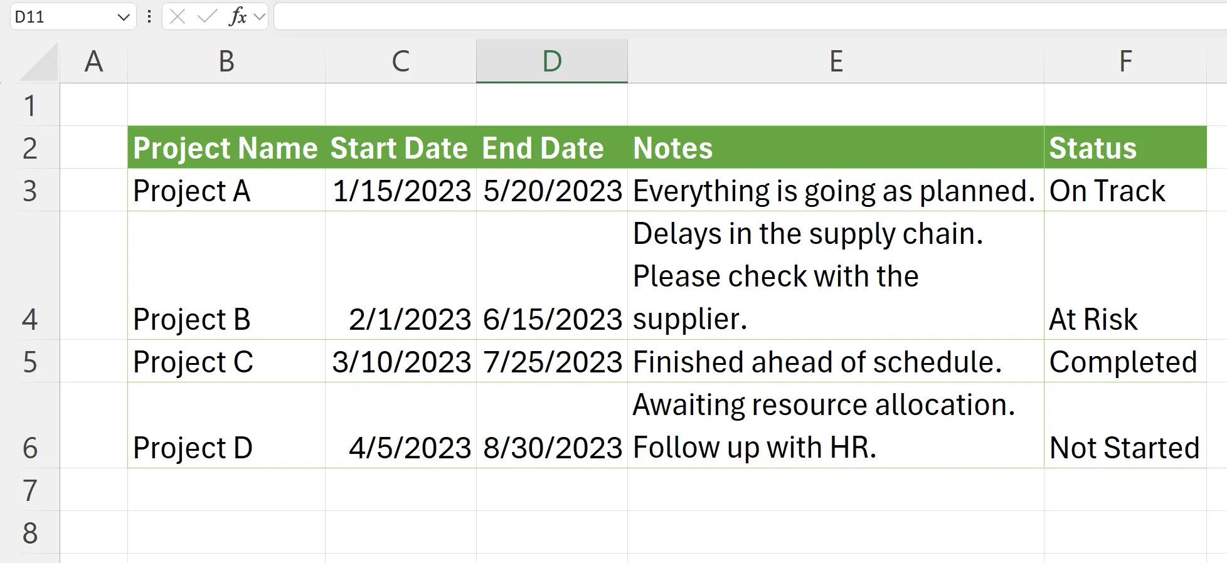
Task: Select the 3/10/2023 start date cell
Action: click(401, 362)
